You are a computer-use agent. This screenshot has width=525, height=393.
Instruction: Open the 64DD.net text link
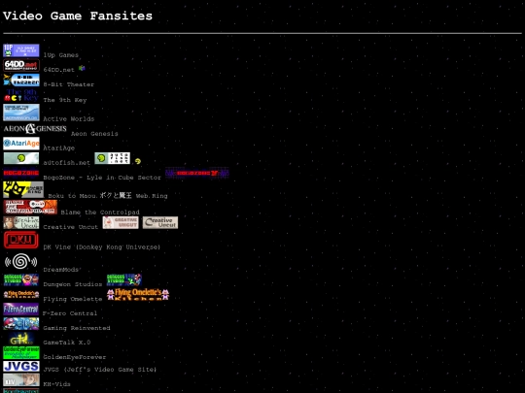pos(58,70)
